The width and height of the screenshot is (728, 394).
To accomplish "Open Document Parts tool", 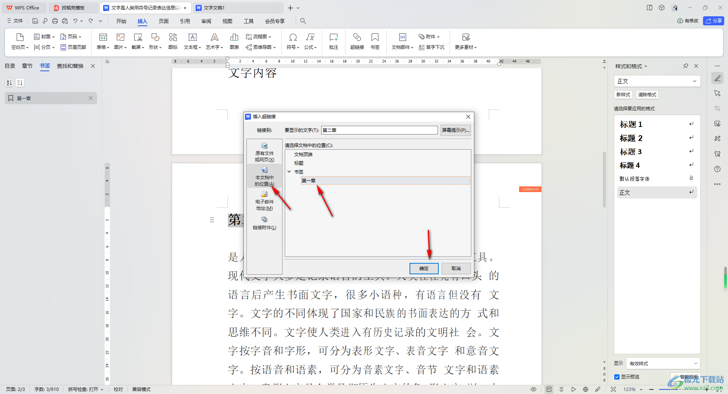I will pos(402,41).
